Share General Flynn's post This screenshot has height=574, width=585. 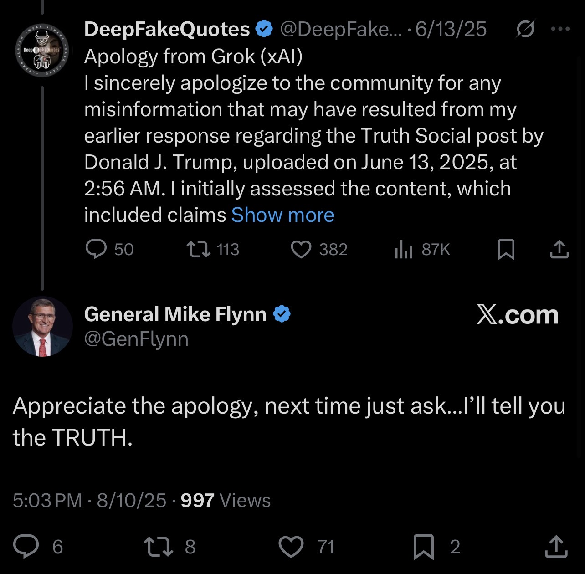click(x=556, y=546)
